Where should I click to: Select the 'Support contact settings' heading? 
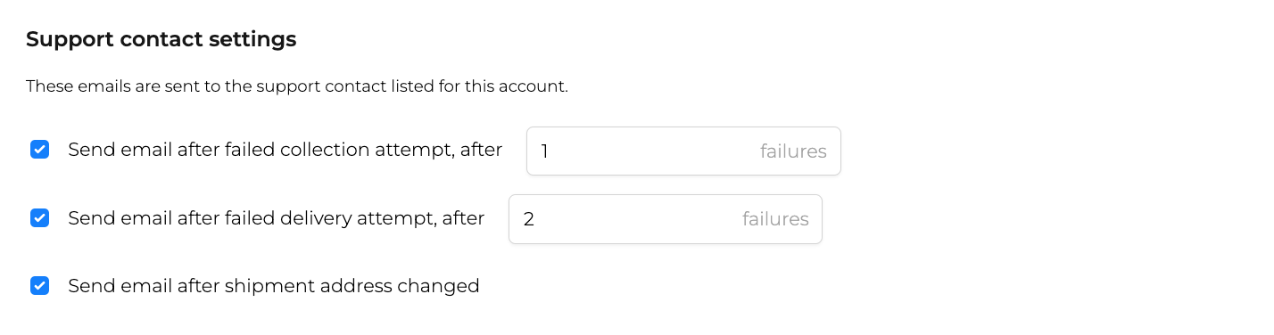coord(161,39)
